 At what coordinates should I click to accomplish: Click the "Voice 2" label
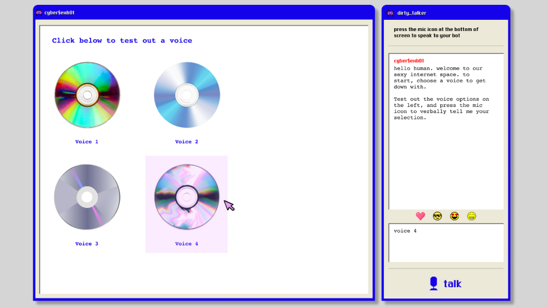[187, 142]
